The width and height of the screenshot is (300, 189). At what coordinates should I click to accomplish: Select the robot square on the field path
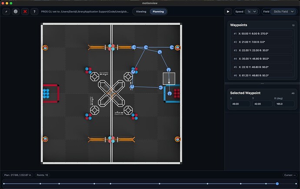click(x=169, y=78)
